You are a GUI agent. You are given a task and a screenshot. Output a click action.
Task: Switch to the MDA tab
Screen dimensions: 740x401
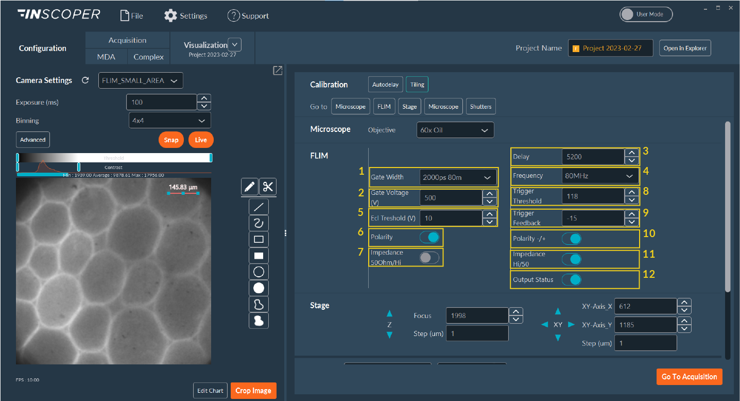(x=106, y=57)
